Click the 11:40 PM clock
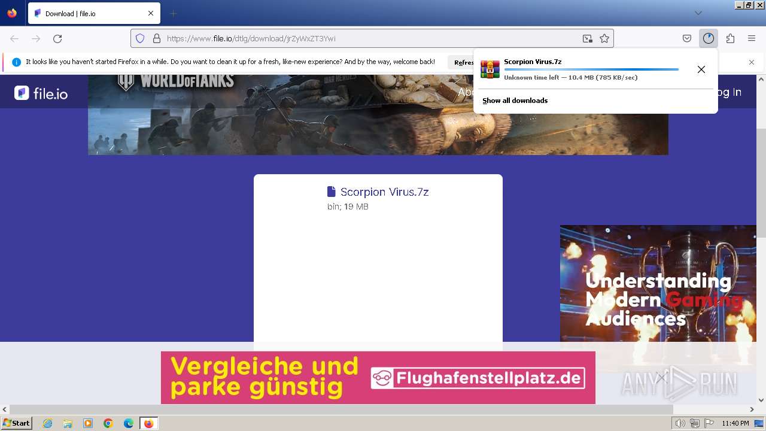766x431 pixels. coord(735,423)
